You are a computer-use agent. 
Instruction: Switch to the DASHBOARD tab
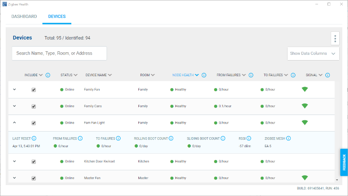point(24,17)
